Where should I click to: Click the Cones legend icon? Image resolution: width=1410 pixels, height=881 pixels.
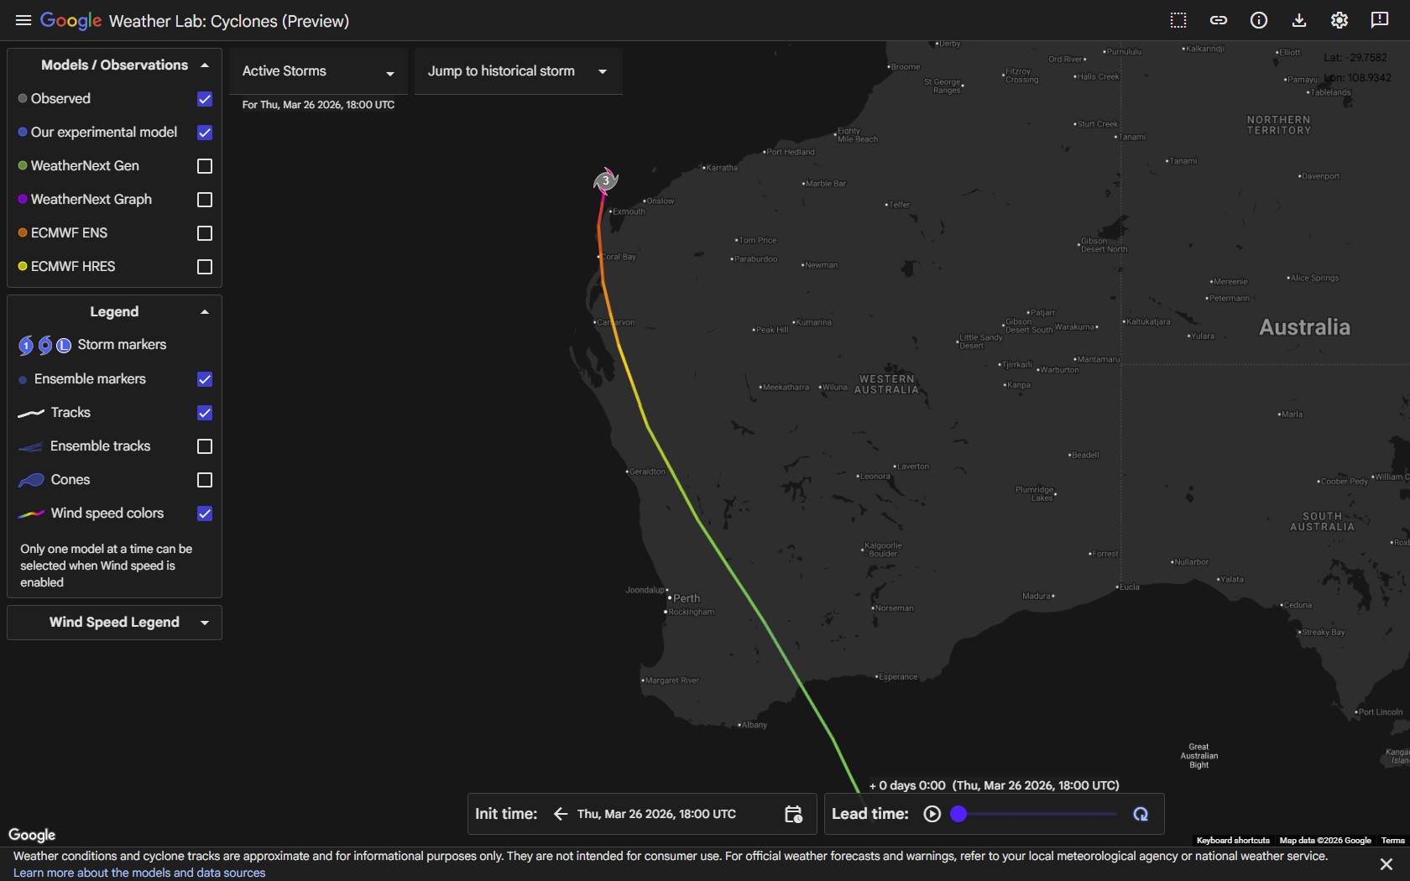(x=31, y=480)
